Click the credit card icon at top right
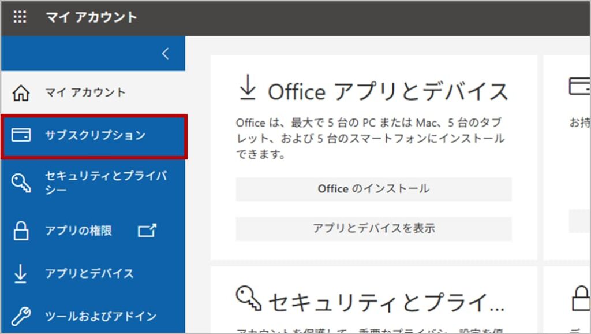 pyautogui.click(x=579, y=87)
